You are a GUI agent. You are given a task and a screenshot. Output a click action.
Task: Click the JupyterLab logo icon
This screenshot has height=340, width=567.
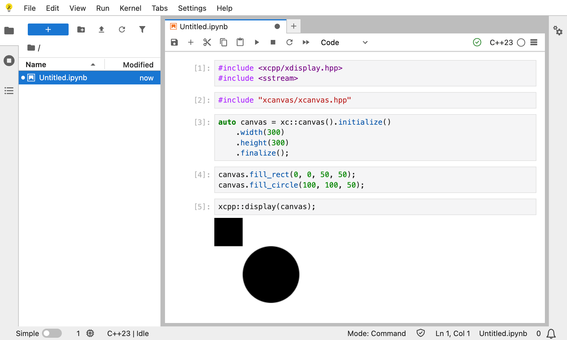point(9,8)
